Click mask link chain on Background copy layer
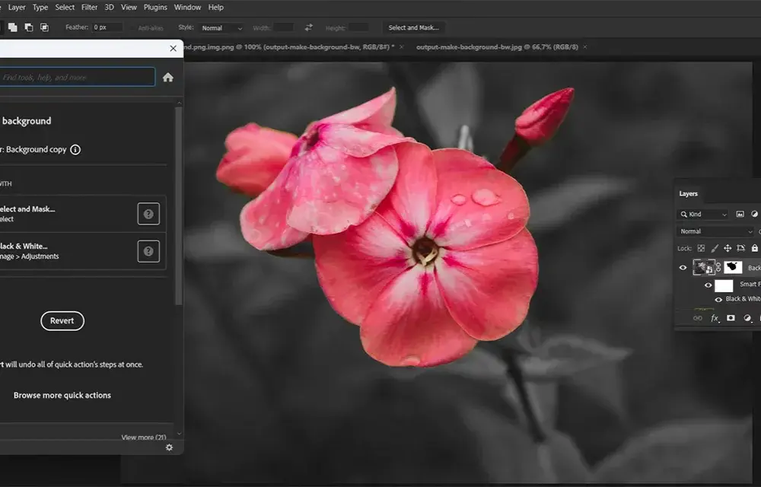The width and height of the screenshot is (761, 487). click(719, 267)
